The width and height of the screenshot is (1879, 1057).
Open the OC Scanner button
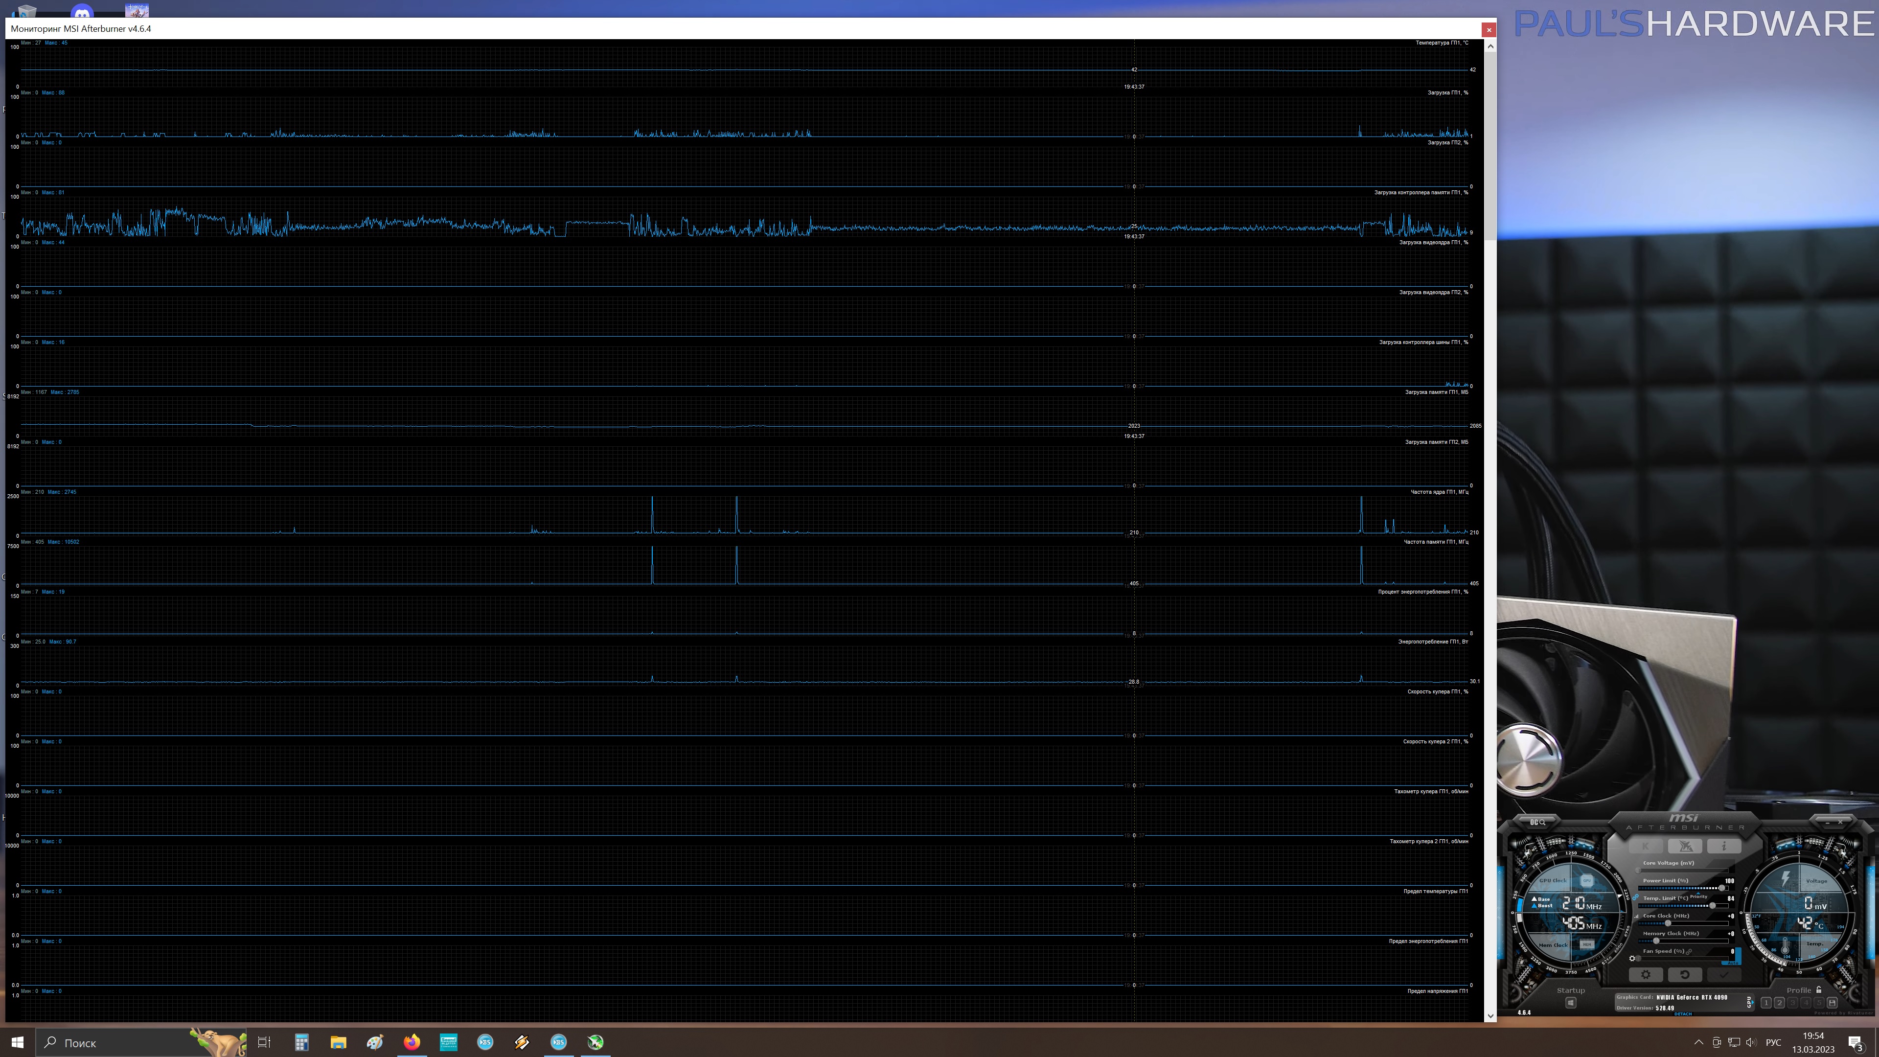1537,822
